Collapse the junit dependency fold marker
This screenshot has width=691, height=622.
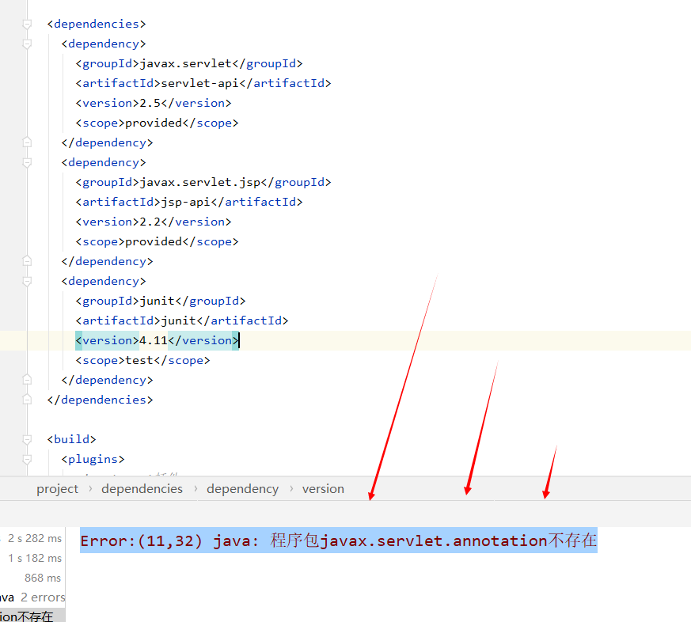(27, 282)
